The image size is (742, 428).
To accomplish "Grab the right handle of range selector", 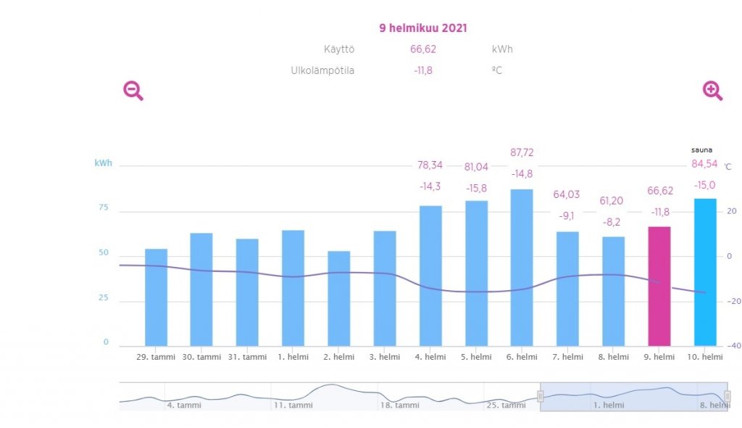I will pyautogui.click(x=727, y=396).
